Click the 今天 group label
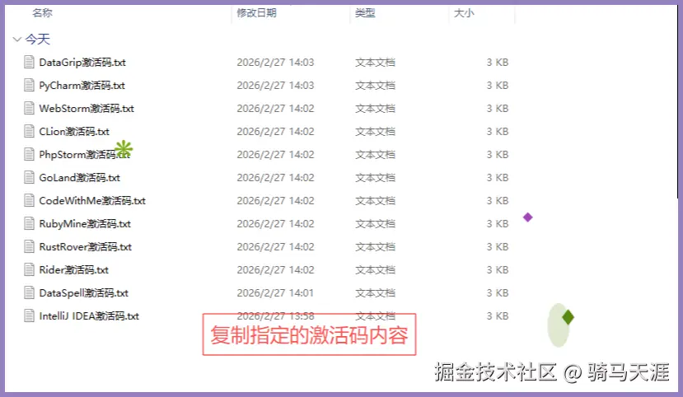 pyautogui.click(x=37, y=40)
